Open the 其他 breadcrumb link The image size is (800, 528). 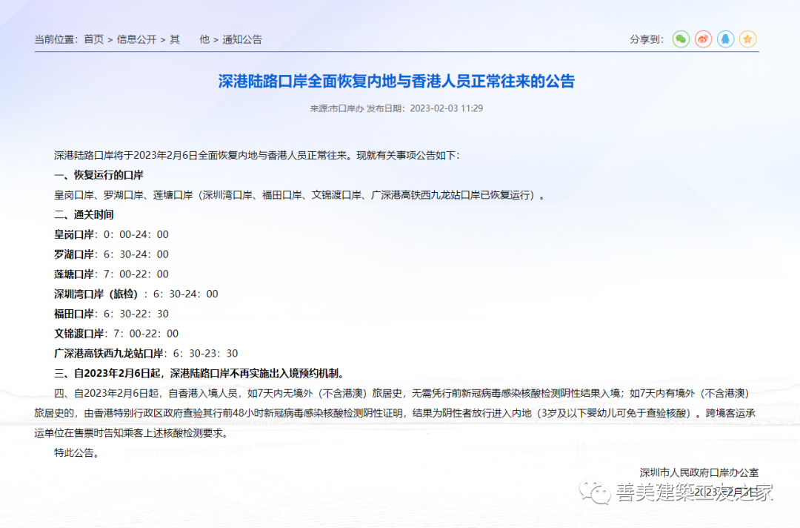[190, 39]
